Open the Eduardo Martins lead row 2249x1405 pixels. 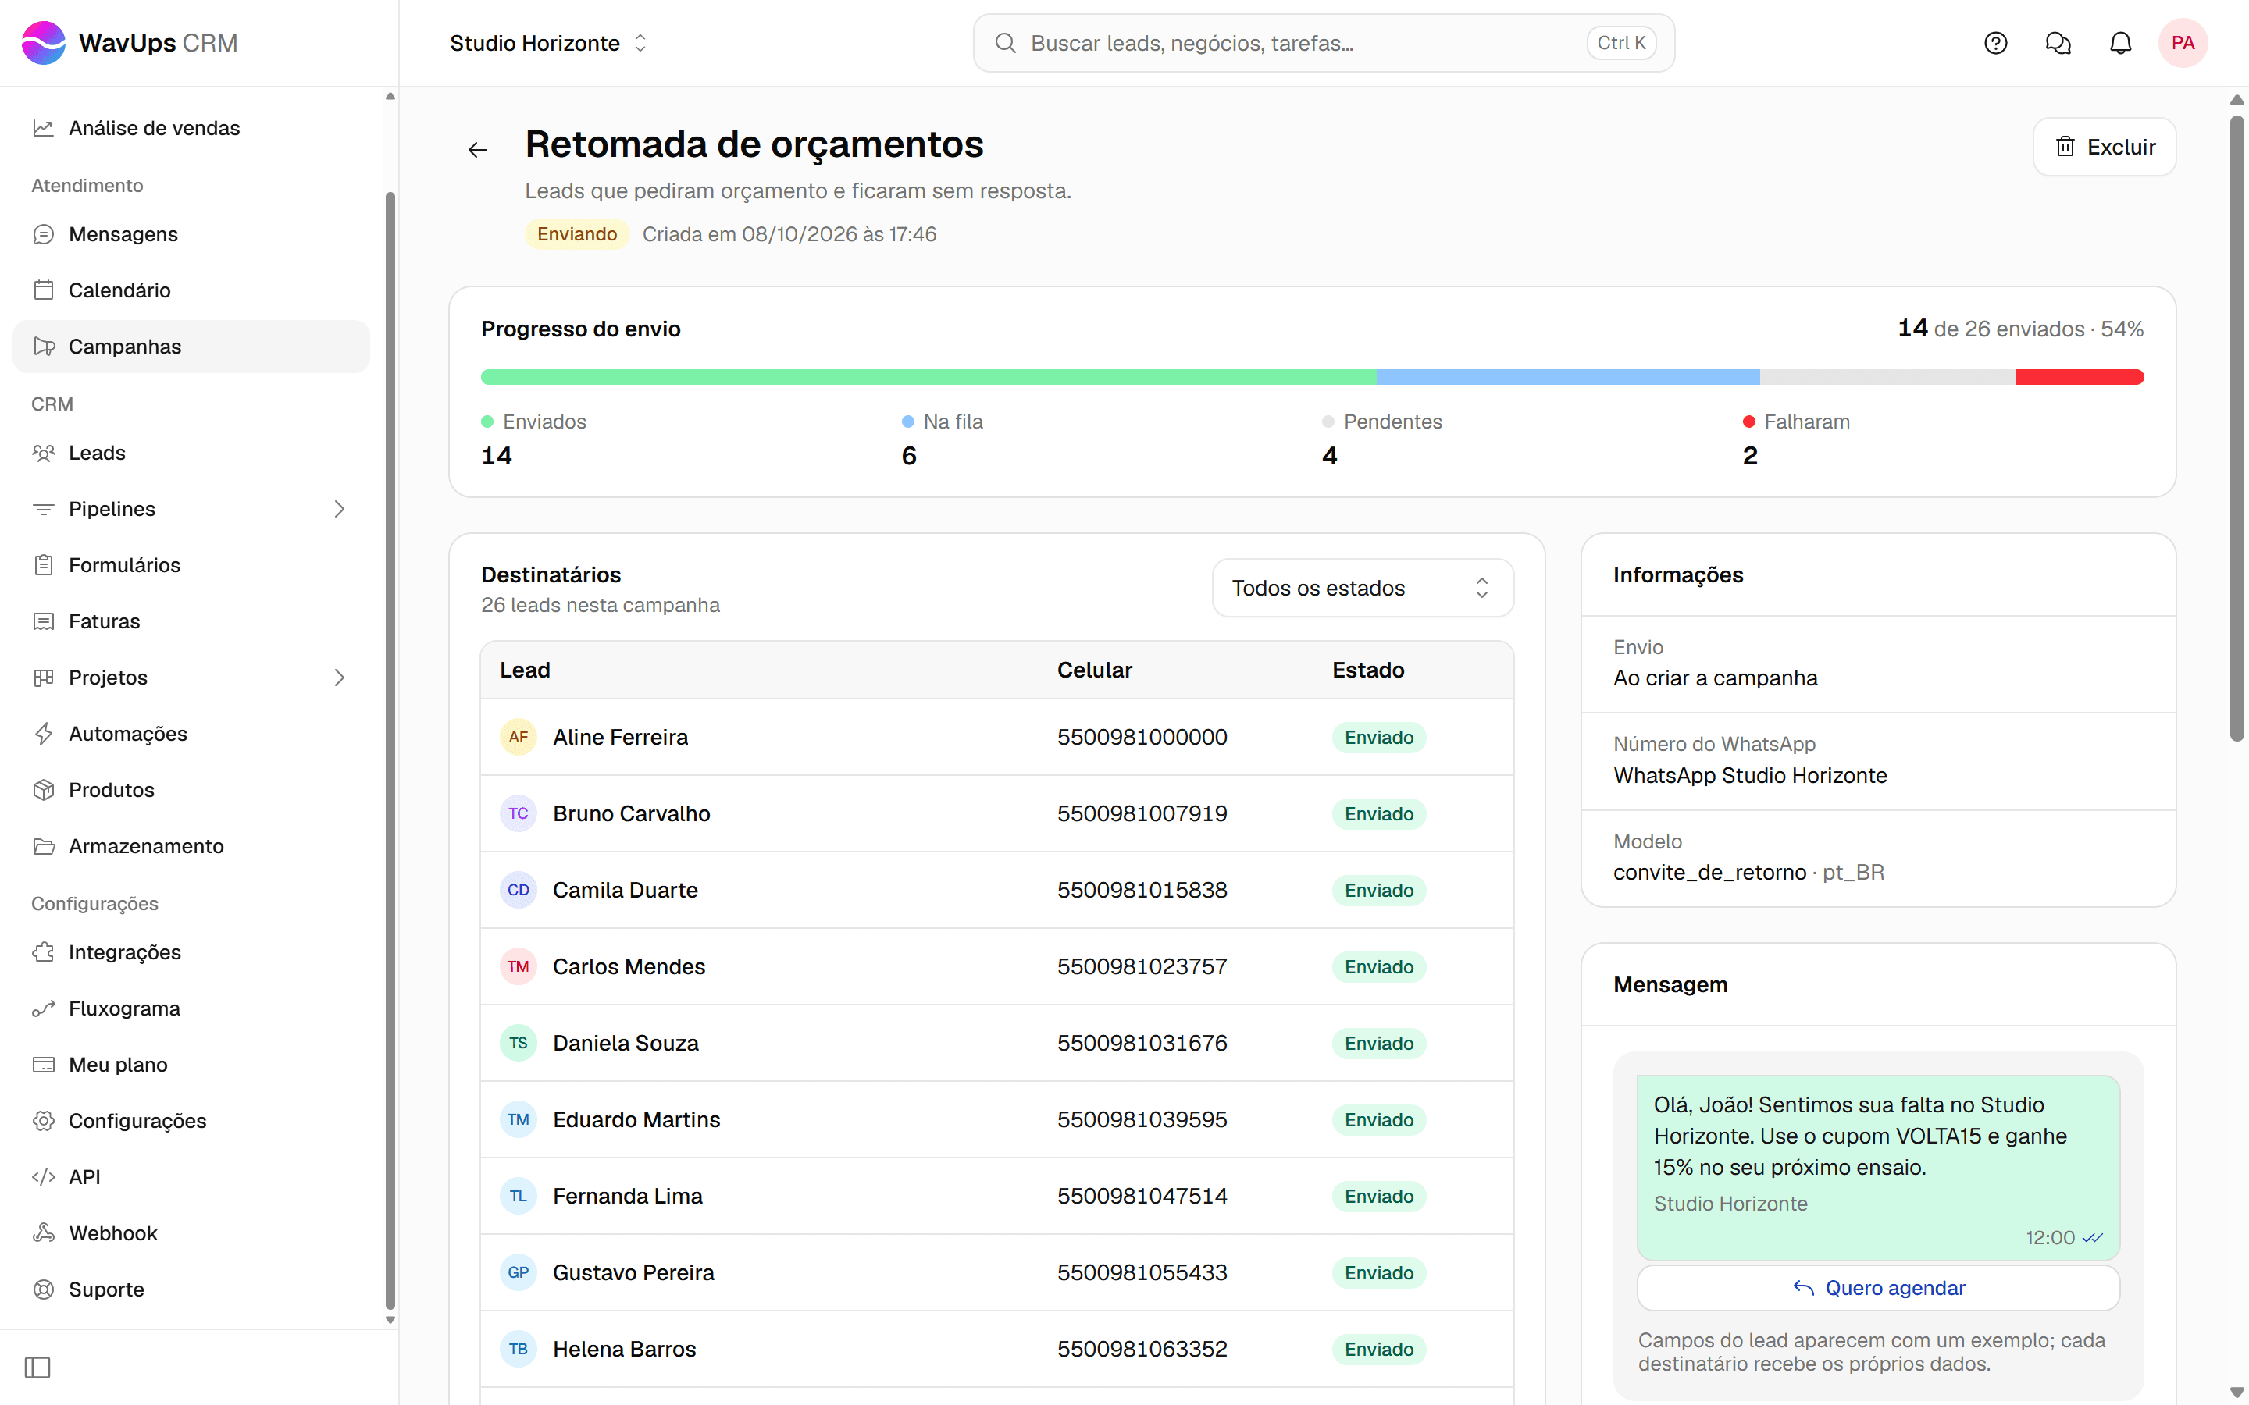click(996, 1120)
